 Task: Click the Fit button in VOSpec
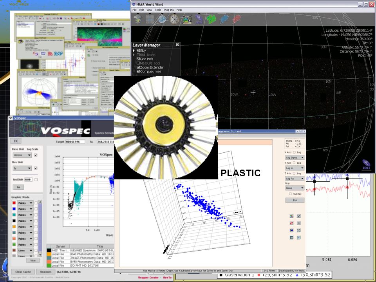coord(16,141)
